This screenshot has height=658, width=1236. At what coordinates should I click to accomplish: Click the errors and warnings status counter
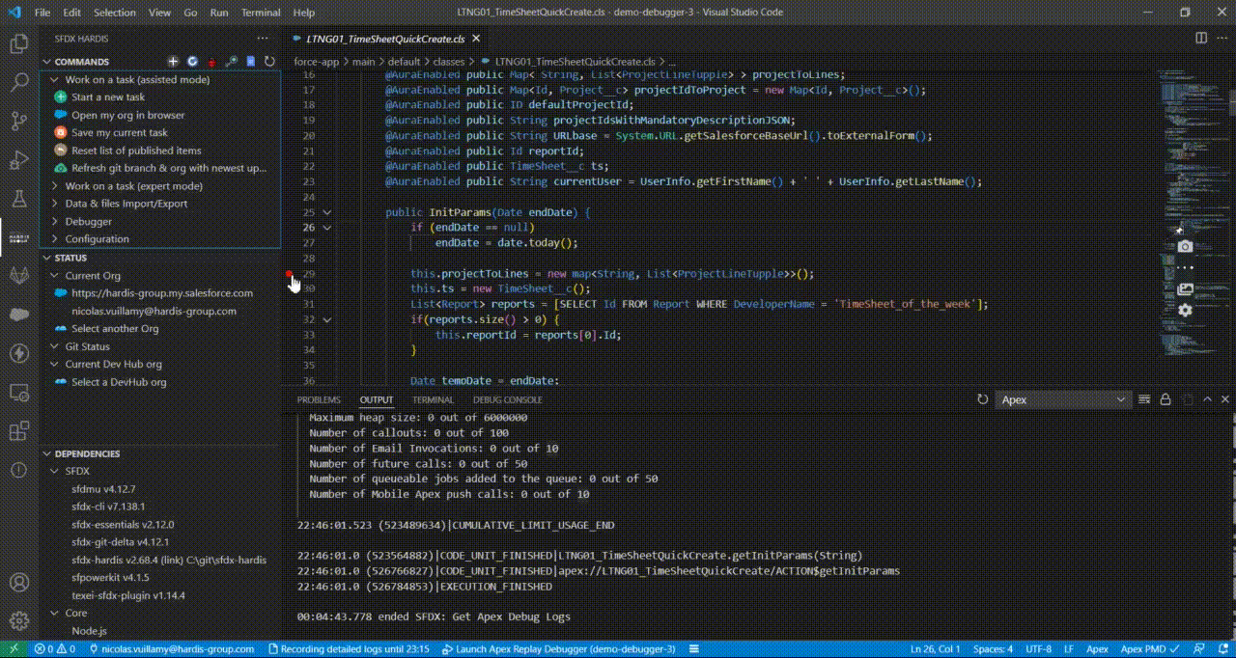click(55, 649)
